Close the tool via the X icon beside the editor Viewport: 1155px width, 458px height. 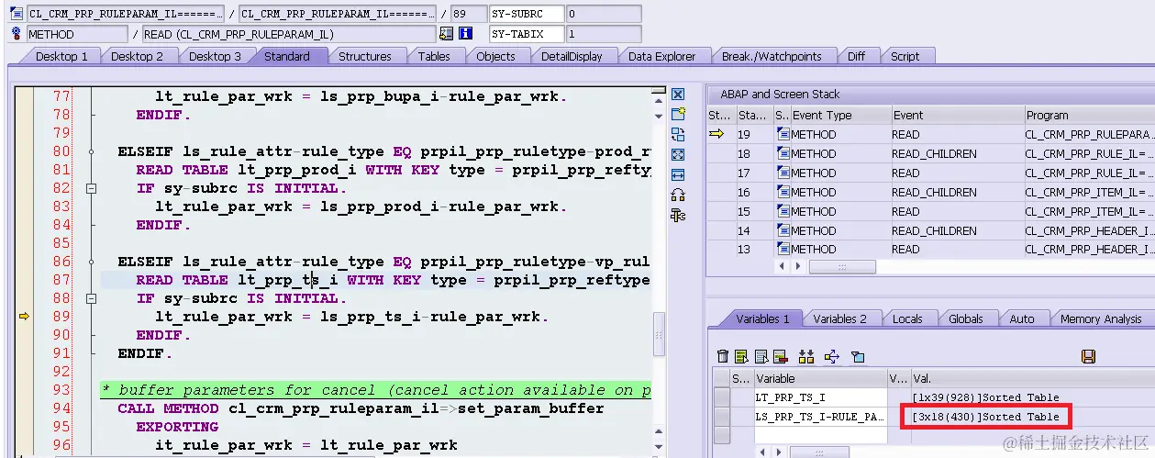click(678, 95)
